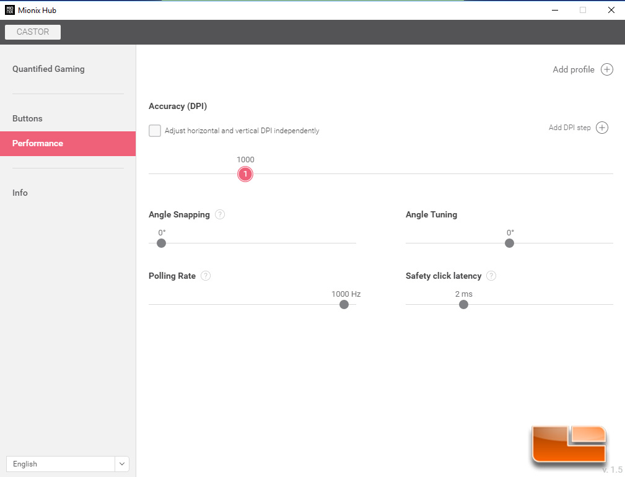Click the Mionix Hub logo icon
Screen dimensions: 625x477
[x=9, y=10]
